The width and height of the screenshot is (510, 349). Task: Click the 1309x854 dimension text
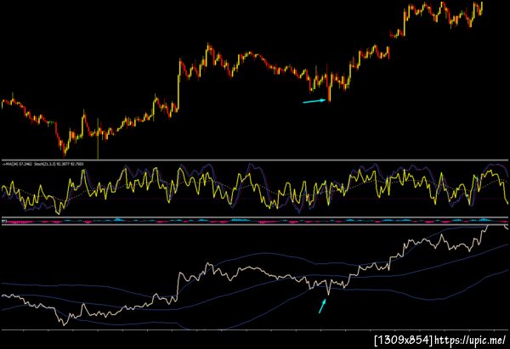pyautogui.click(x=404, y=341)
